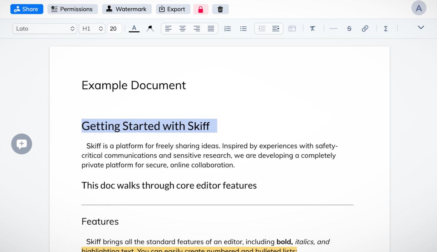Increase the indent
The height and width of the screenshot is (252, 437).
point(276,29)
